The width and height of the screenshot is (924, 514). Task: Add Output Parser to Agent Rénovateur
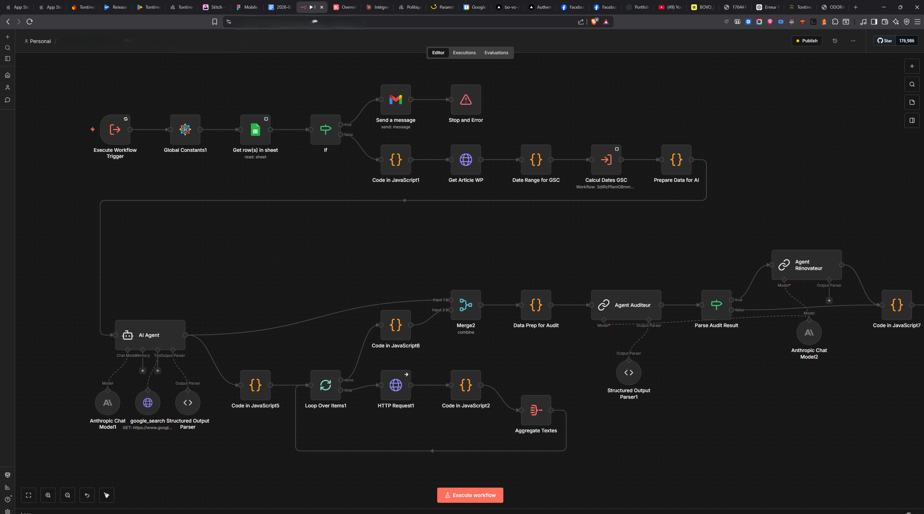(x=829, y=300)
